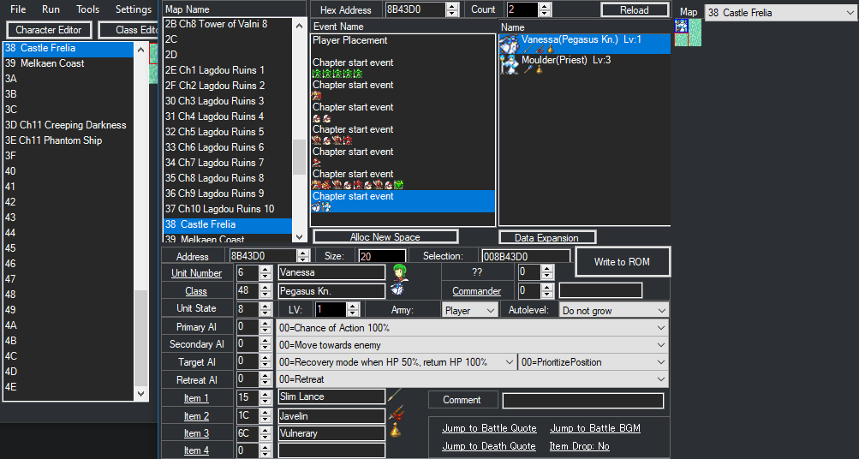Click the Reload button
The height and width of the screenshot is (459, 859).
(635, 9)
